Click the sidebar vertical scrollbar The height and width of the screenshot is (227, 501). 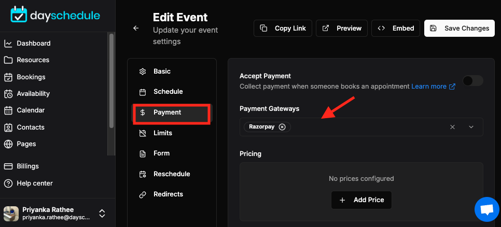point(111,80)
